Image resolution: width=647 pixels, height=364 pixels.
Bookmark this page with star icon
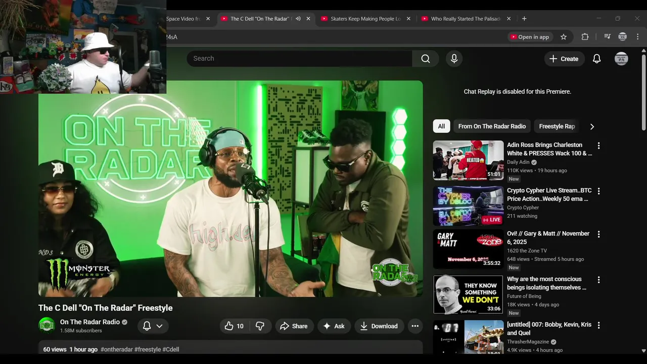pos(564,37)
